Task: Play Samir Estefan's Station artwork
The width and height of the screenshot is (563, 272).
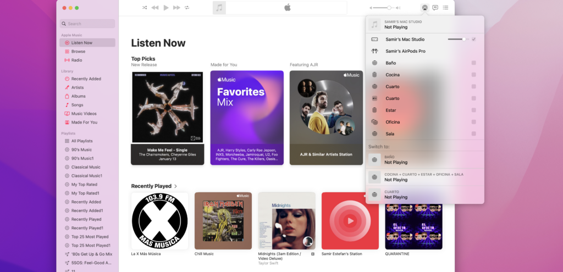Action: pos(350,221)
